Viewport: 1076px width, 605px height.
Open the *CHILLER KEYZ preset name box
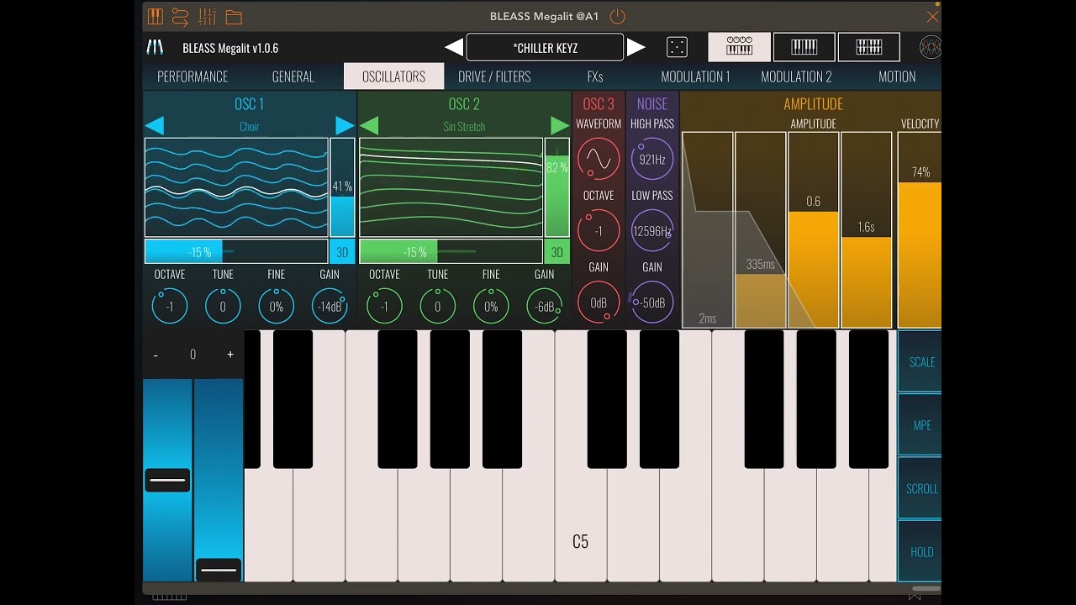(x=545, y=47)
